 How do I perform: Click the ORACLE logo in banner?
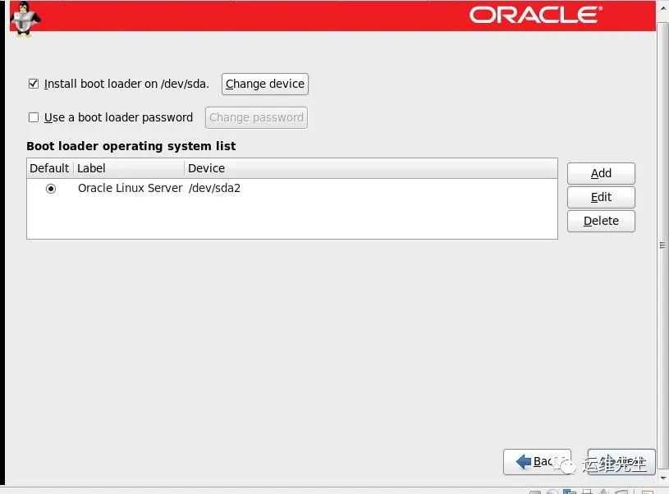(x=536, y=15)
